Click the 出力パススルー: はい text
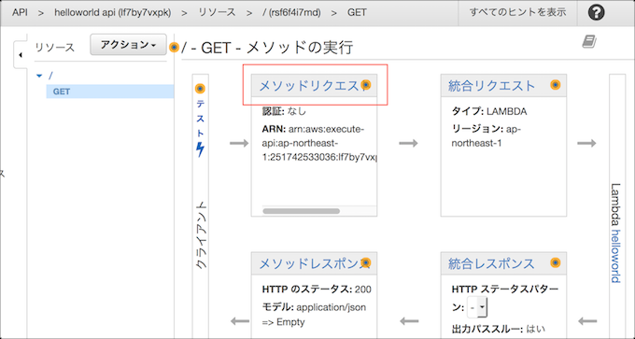This screenshot has height=339, width=635. click(x=499, y=329)
